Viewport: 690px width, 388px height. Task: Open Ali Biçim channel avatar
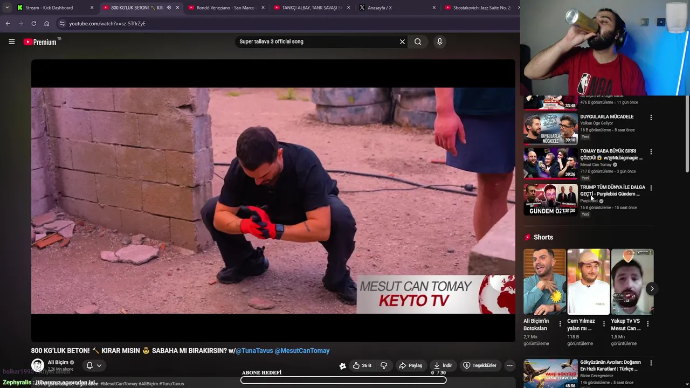[x=38, y=365]
